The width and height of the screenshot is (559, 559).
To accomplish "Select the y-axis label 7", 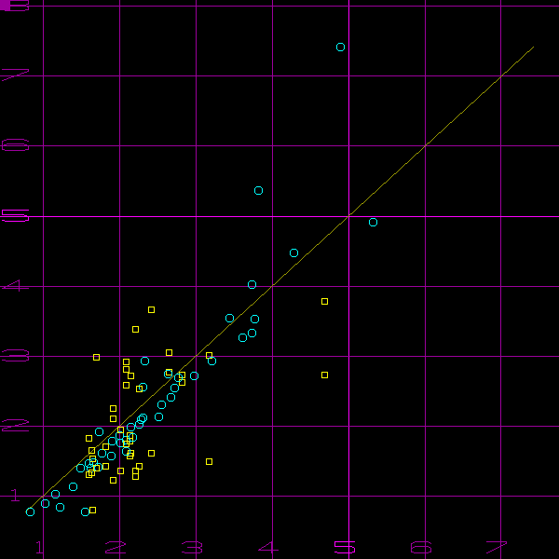I will coord(16,75).
